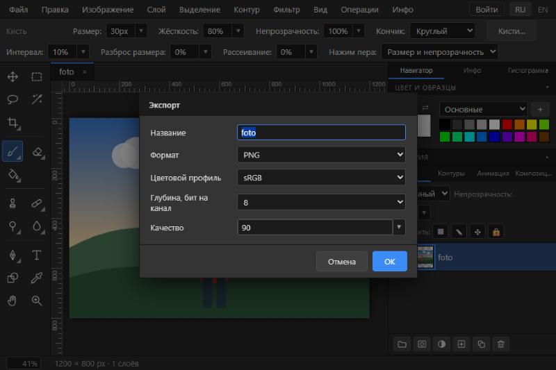Select the Paint Bucket tool
The width and height of the screenshot is (556, 370).
(x=13, y=175)
